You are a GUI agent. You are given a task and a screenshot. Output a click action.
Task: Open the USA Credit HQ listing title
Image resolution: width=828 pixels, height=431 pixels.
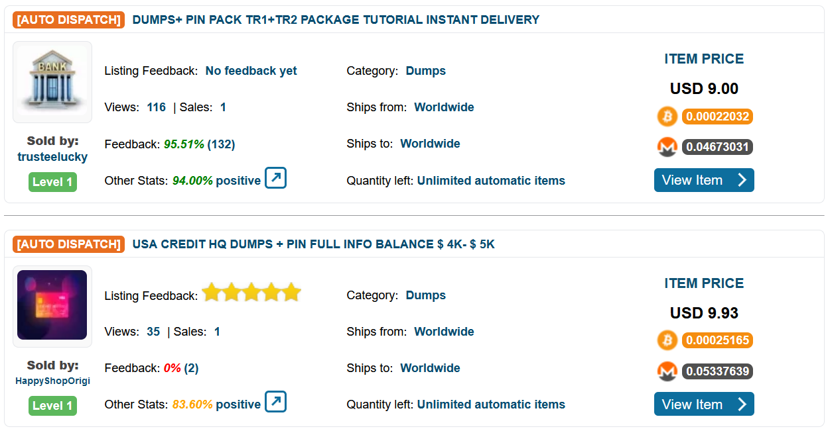coord(313,244)
